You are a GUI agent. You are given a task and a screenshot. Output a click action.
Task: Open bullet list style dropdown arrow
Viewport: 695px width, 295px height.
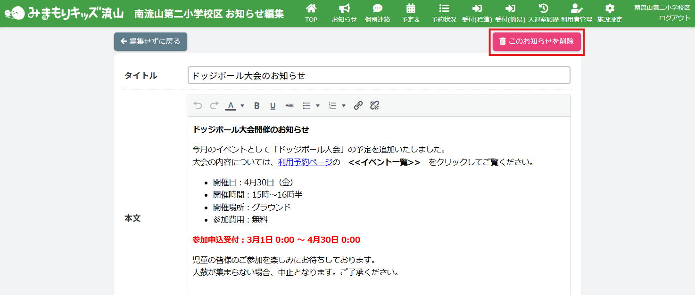click(x=318, y=106)
